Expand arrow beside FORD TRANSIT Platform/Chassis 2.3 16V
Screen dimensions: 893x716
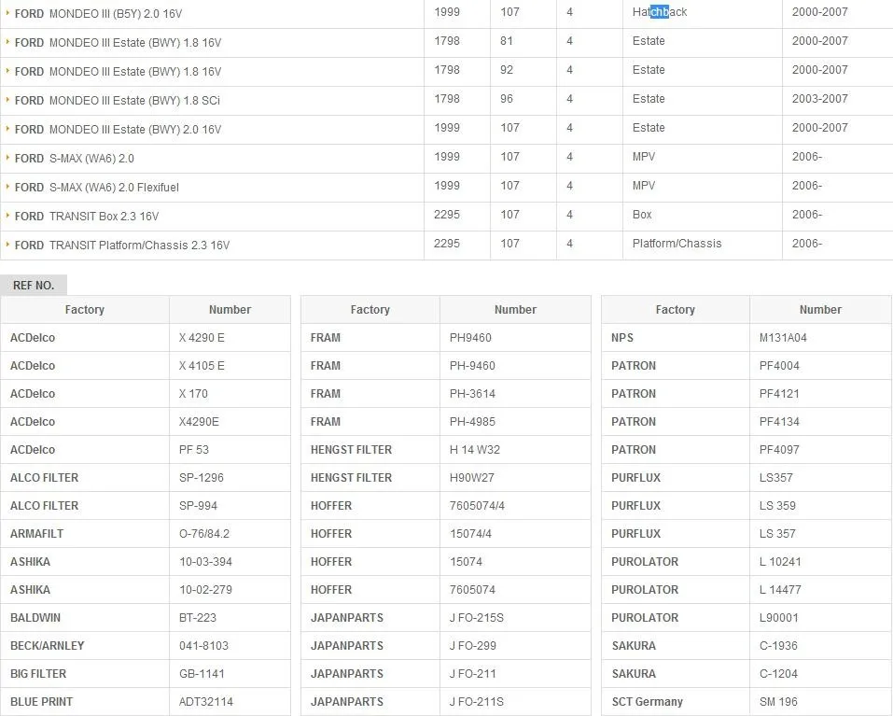point(7,245)
